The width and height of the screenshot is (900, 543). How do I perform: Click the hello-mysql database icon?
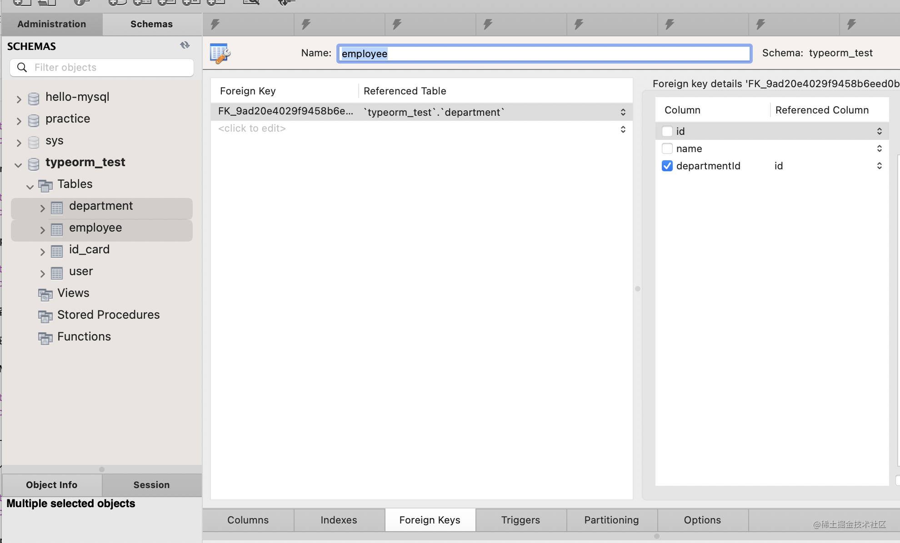34,98
